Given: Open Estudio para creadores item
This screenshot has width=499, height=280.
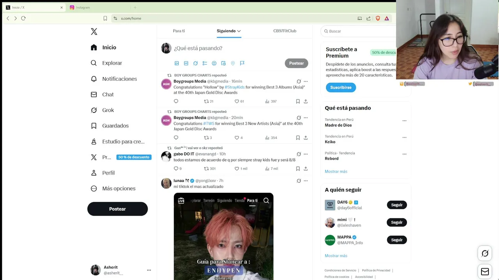Looking at the screenshot, I should [117, 142].
